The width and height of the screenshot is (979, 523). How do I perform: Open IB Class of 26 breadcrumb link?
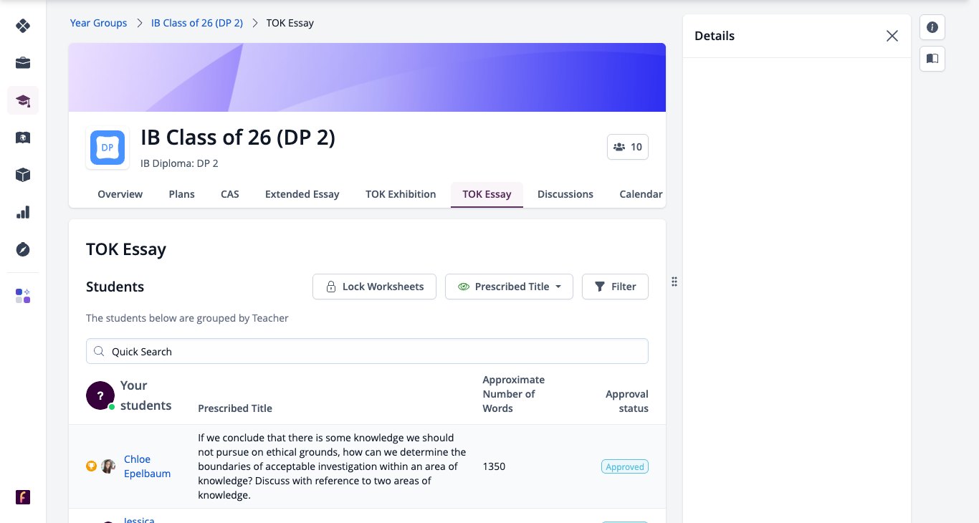pos(197,23)
